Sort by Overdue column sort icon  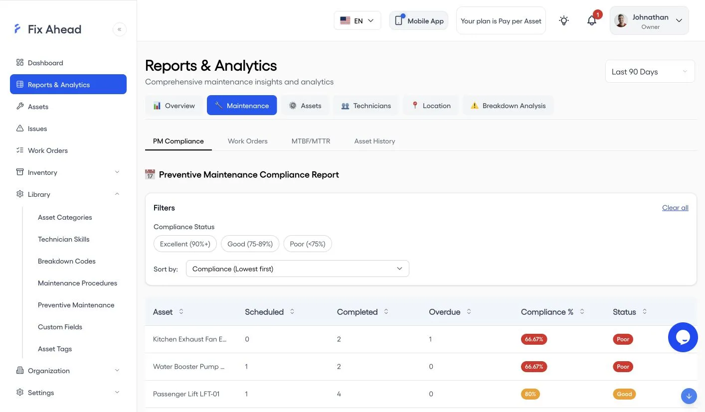click(469, 311)
